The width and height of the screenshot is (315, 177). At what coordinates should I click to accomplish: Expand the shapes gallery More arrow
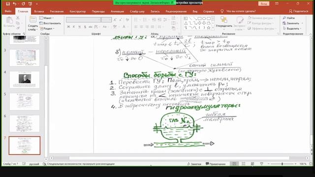[213, 28]
